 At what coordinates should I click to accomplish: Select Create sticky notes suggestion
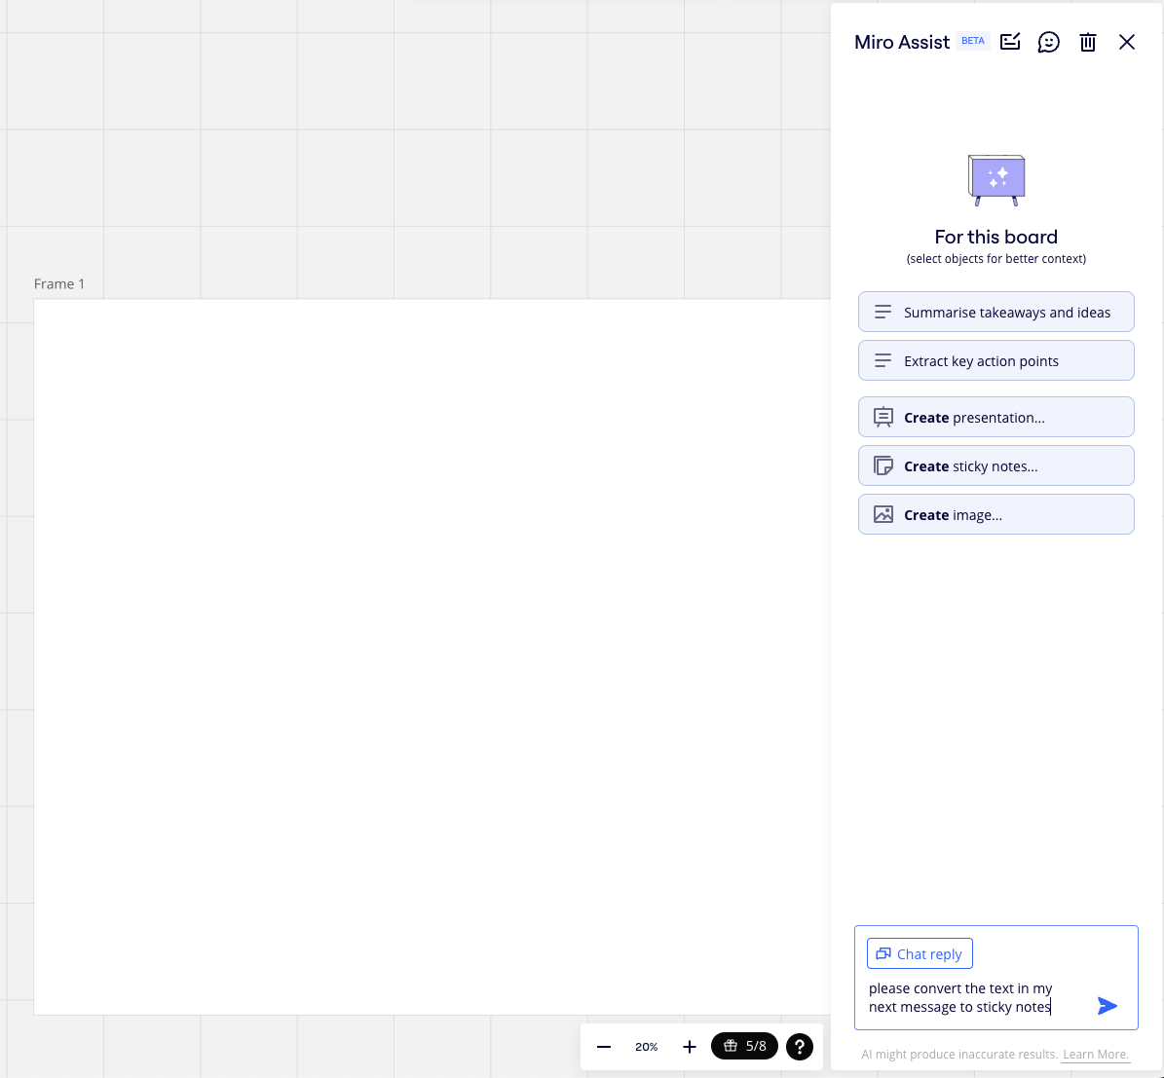[995, 465]
